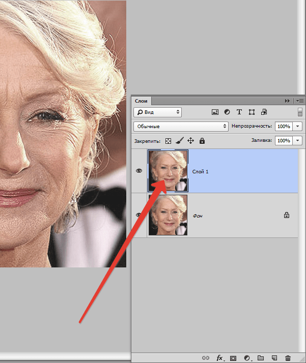This screenshot has height=363, width=306.
Task: Filter for smart objects icon
Action: (264, 112)
